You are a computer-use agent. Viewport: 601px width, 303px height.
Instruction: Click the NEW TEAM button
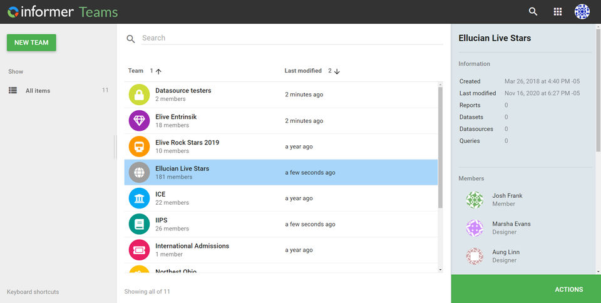click(31, 43)
